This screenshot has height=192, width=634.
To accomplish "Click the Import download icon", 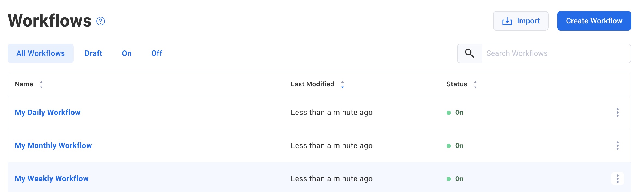I will tap(507, 21).
